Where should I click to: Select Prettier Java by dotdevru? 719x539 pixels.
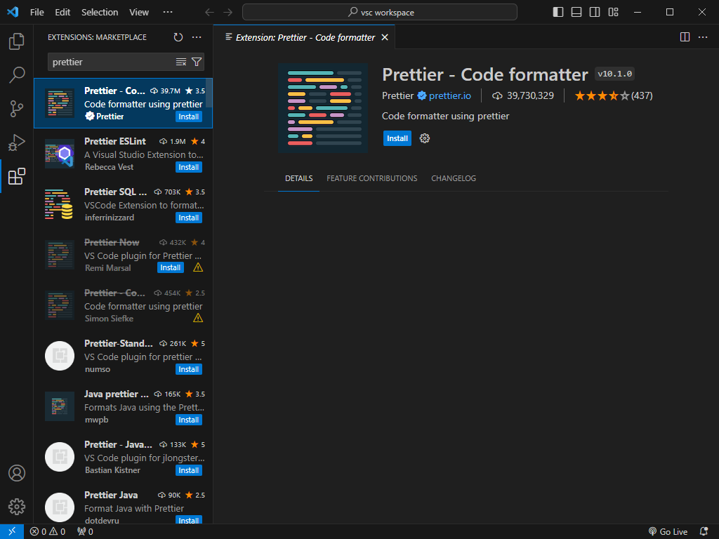click(x=123, y=505)
